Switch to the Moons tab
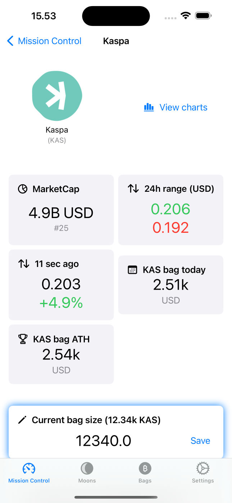The image size is (232, 503). coord(87,472)
